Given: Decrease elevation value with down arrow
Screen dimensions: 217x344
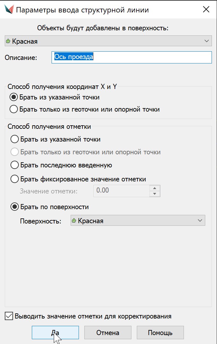Looking at the screenshot, I should click(155, 194).
